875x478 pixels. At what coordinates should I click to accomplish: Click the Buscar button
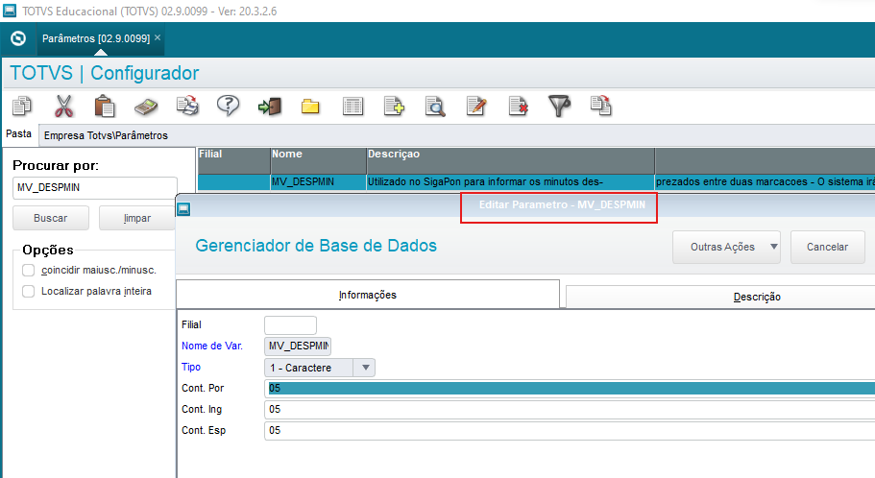coord(51,218)
